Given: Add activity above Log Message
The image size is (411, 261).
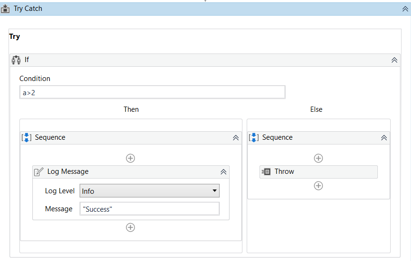Looking at the screenshot, I should coord(130,158).
